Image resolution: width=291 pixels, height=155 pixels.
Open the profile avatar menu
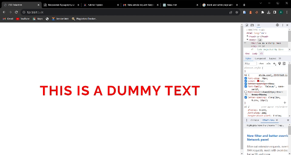pos(281,12)
